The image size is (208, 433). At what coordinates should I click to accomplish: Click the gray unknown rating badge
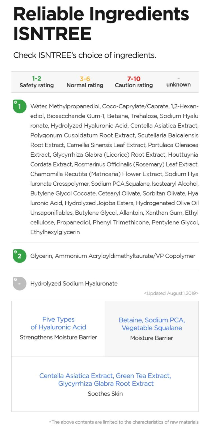click(x=19, y=284)
